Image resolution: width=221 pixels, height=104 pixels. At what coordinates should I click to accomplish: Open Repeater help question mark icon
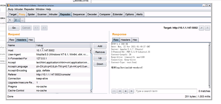coord(207,28)
